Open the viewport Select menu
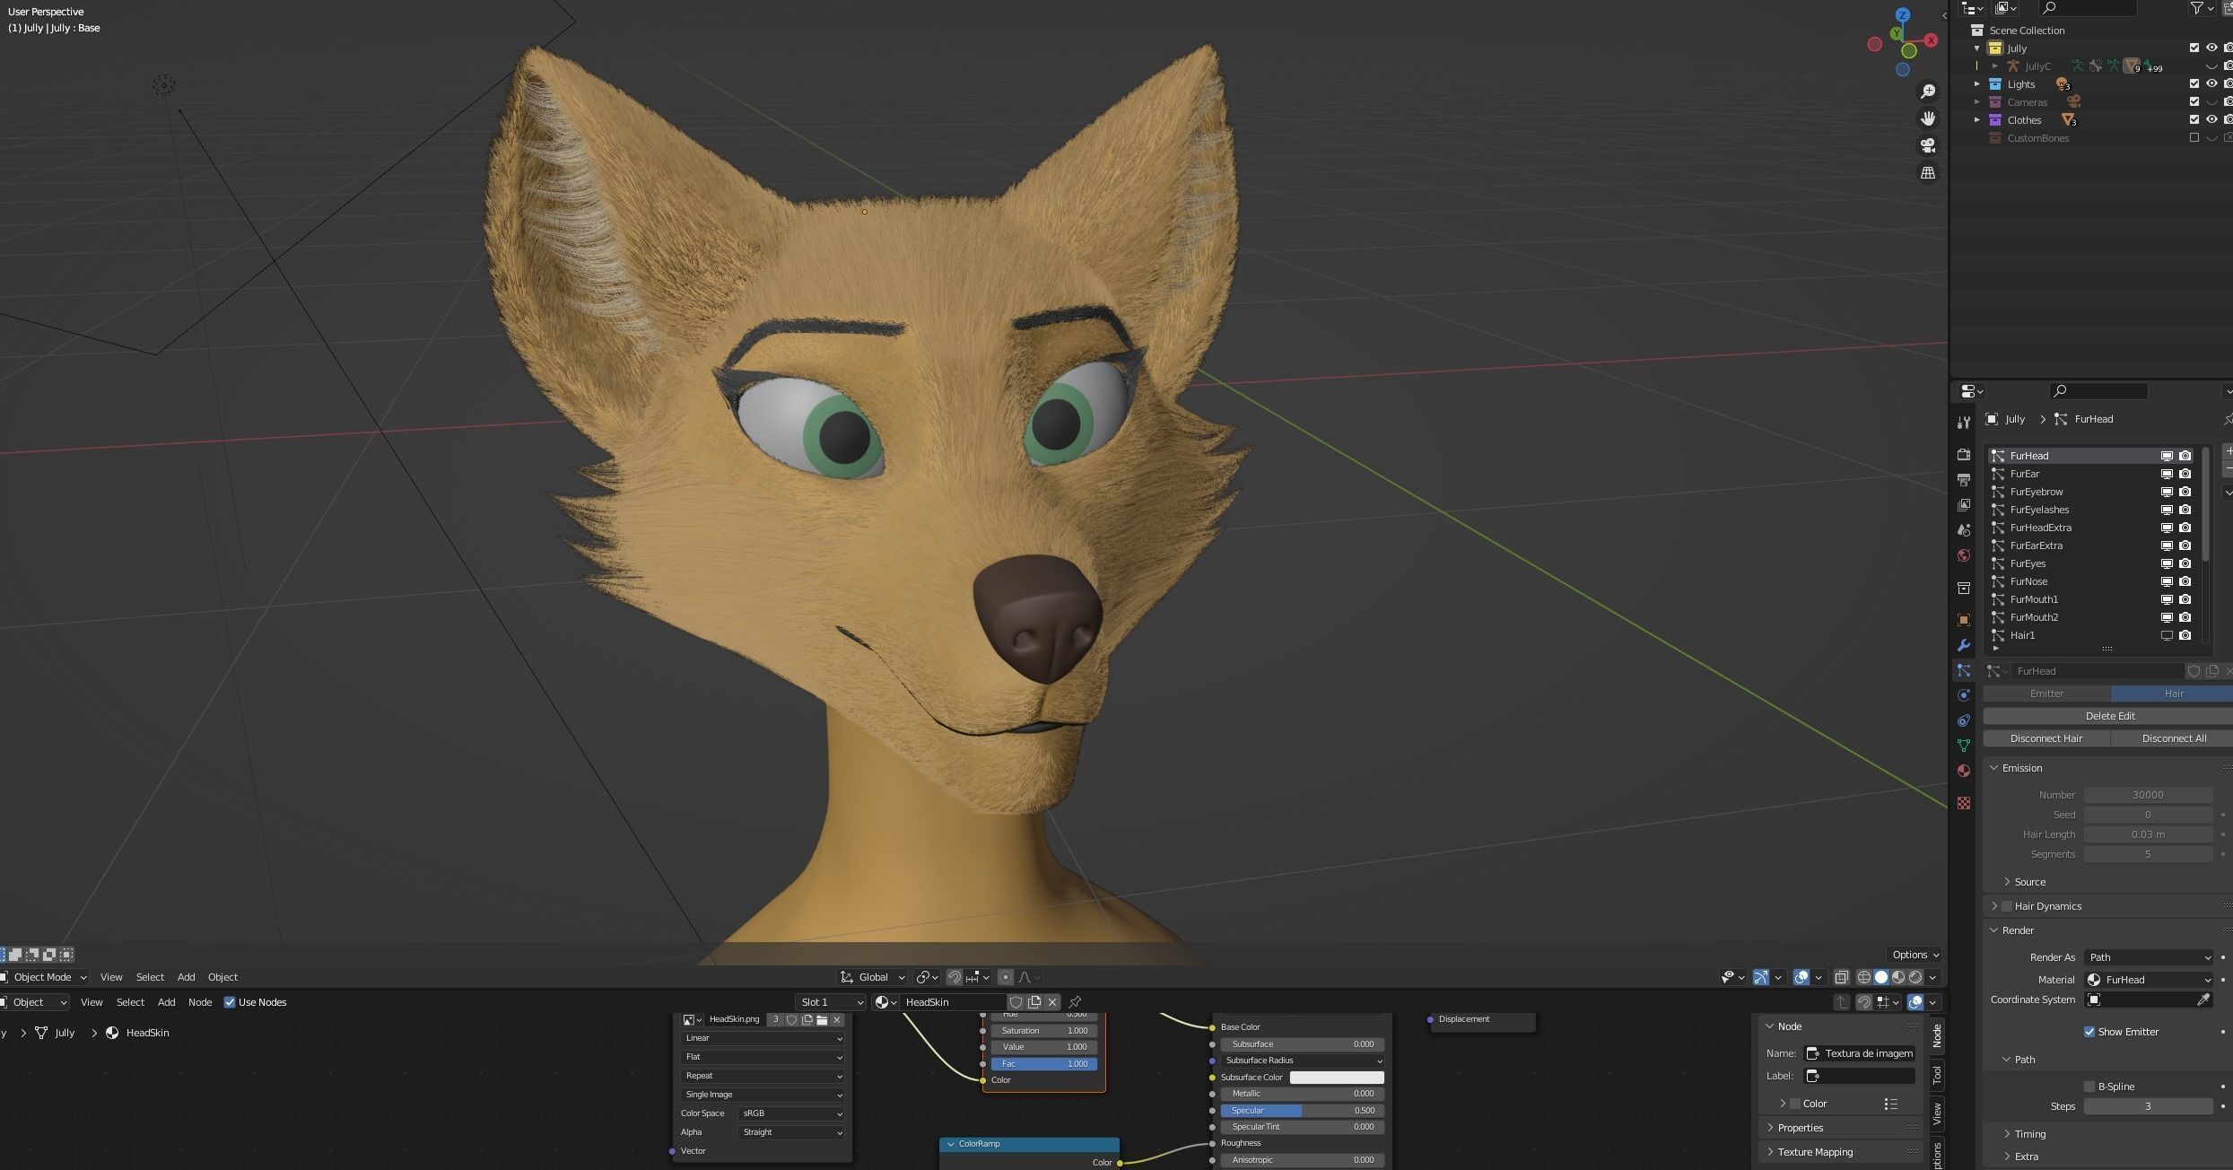Screen dimensions: 2233x1170 click(x=150, y=977)
